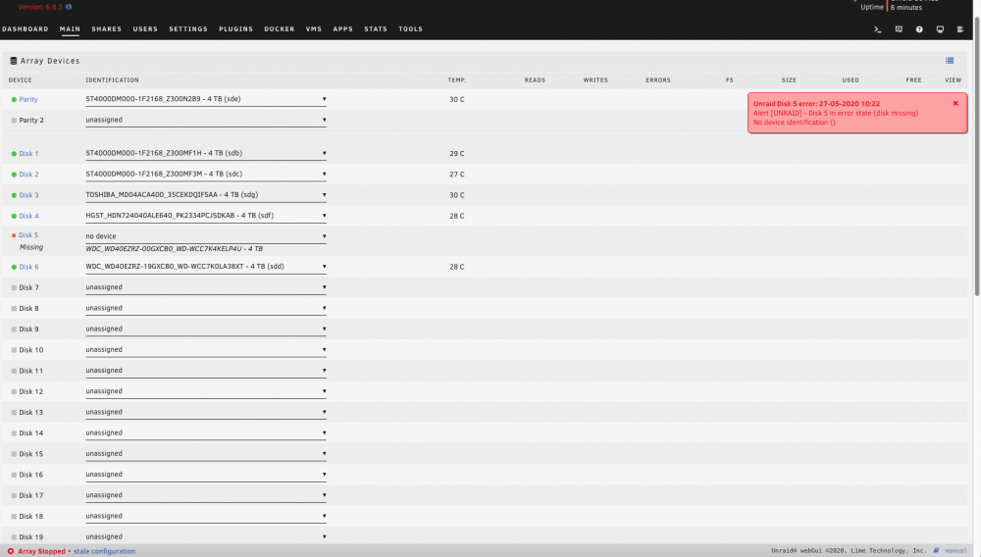The width and height of the screenshot is (981, 557).
Task: Click the 30 C temperature of Parity
Action: tap(457, 99)
